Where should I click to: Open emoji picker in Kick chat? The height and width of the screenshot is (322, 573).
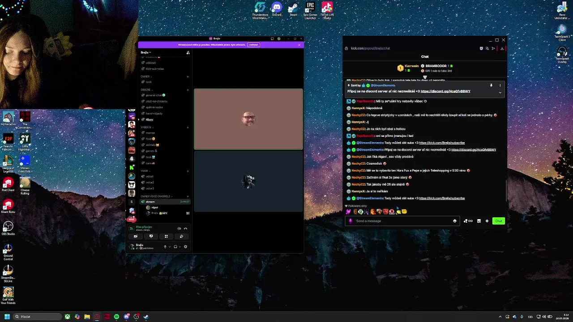455,221
